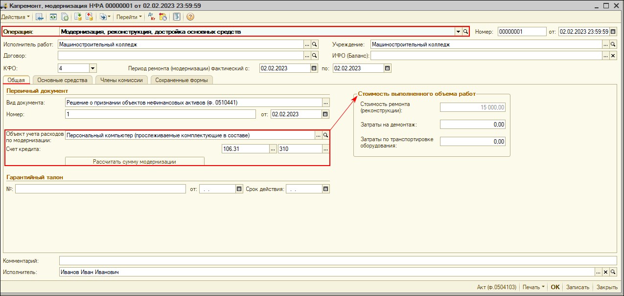
Task: Click the OK button
Action: (x=555, y=287)
